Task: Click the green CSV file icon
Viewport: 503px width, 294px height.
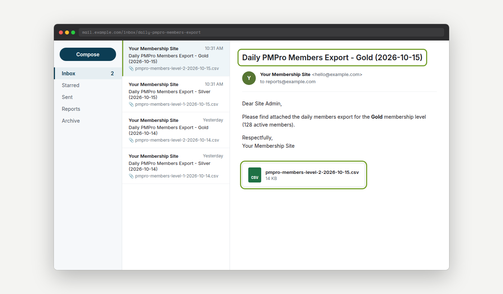Action: (x=255, y=175)
